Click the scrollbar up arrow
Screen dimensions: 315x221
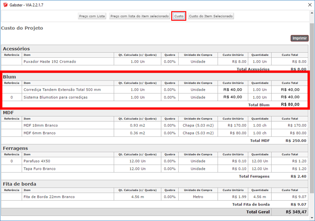click(312, 13)
